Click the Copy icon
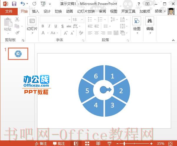 click(x=17, y=26)
